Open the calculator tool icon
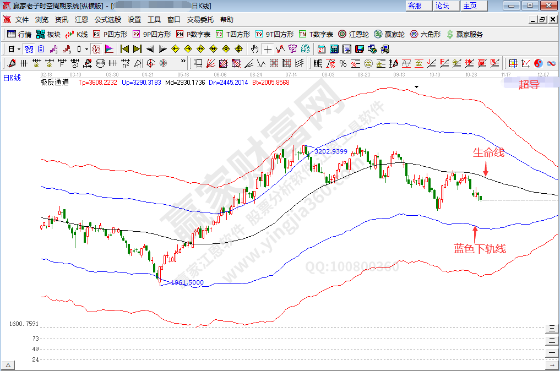 tap(334, 49)
